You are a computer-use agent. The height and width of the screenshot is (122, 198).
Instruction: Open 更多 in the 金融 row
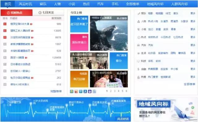pos(193,69)
